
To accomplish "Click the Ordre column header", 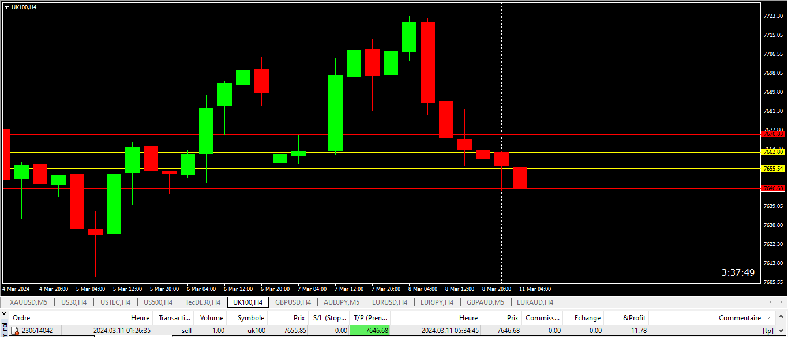I will point(22,318).
